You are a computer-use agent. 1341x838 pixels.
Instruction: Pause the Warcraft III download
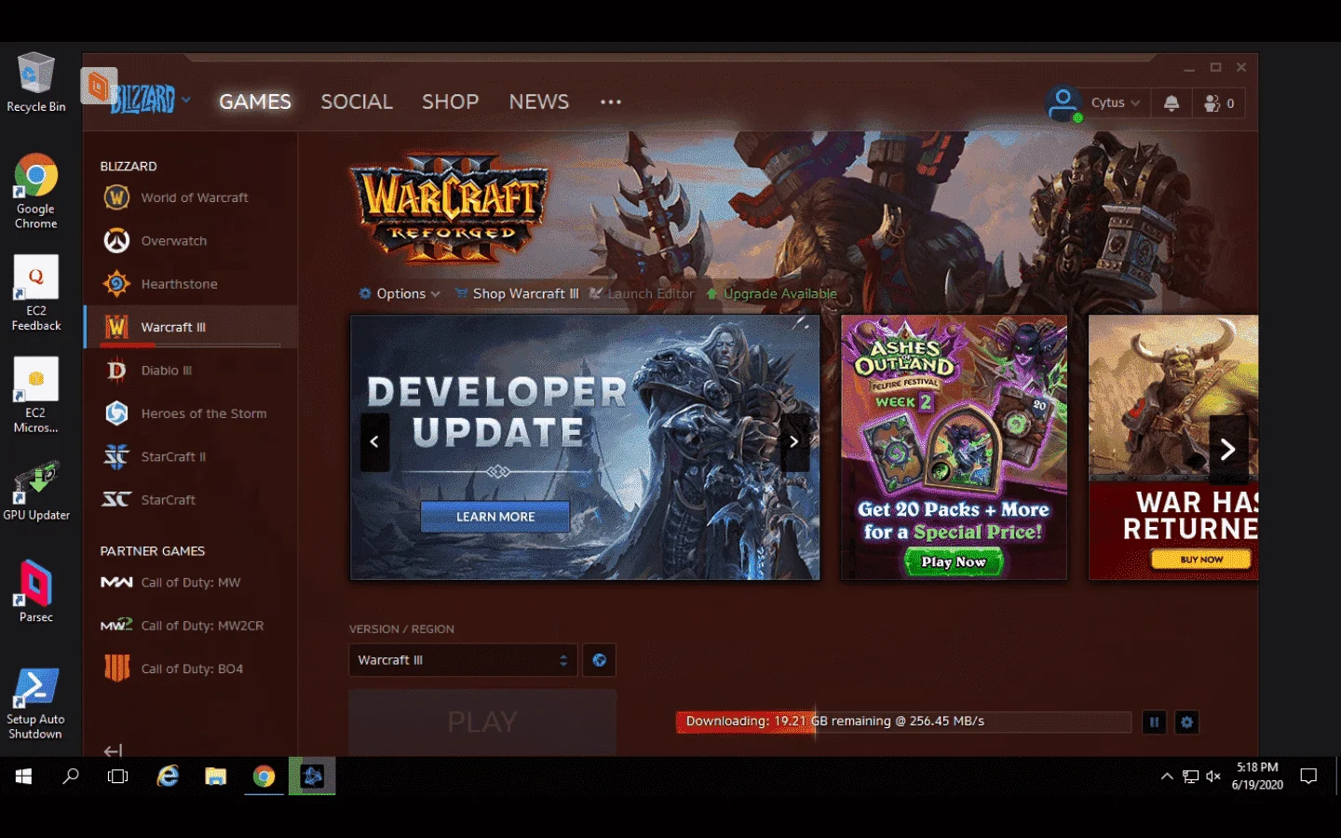1154,722
